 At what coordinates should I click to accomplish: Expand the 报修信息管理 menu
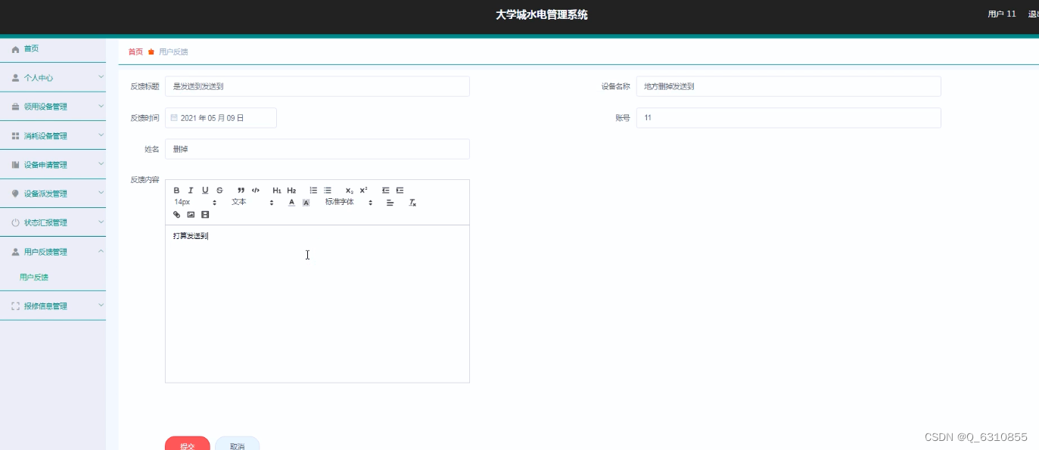53,306
